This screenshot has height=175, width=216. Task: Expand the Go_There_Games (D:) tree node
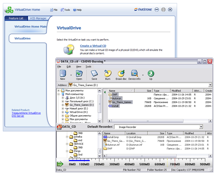pos(63,105)
